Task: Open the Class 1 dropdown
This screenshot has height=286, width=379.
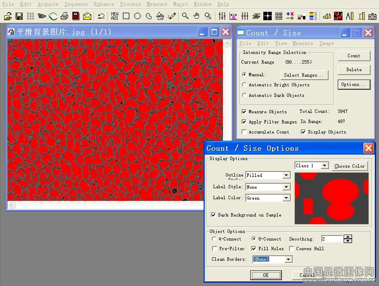Action: click(325, 166)
